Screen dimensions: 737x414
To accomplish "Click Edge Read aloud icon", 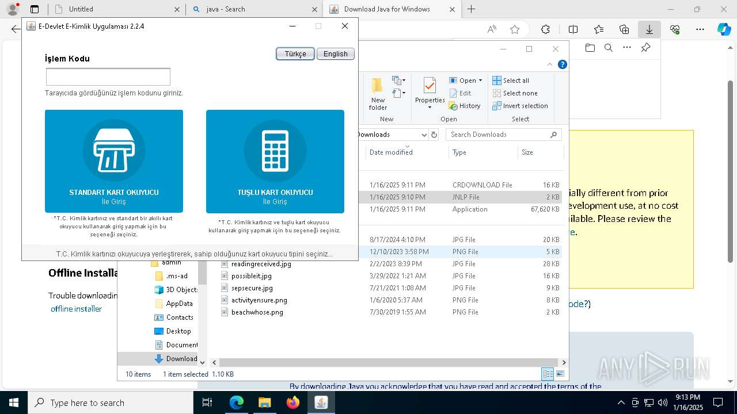I will 492,29.
